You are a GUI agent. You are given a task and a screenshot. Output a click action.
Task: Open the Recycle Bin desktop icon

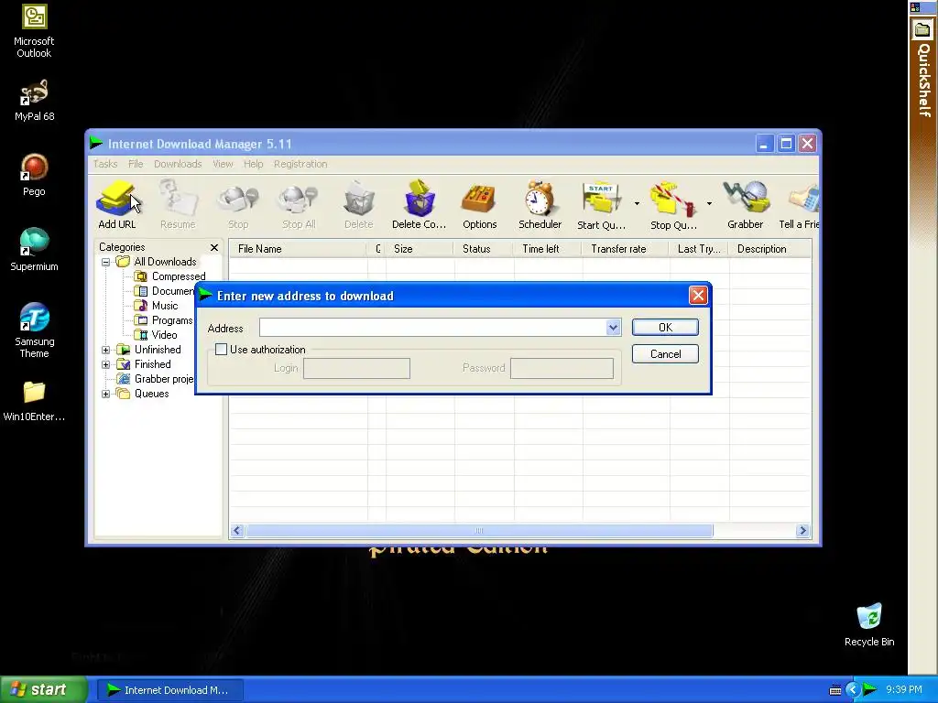pyautogui.click(x=869, y=624)
